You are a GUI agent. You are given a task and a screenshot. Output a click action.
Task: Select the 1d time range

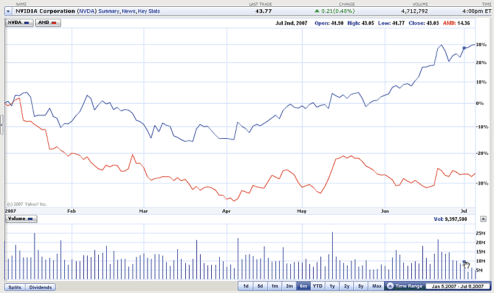pyautogui.click(x=246, y=286)
